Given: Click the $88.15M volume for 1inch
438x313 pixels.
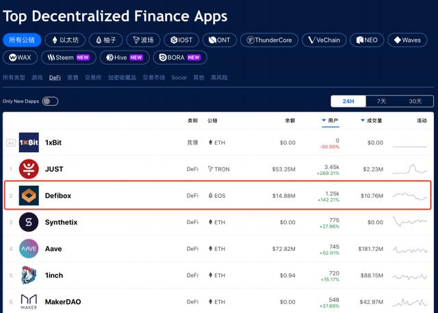Looking at the screenshot, I should [372, 275].
